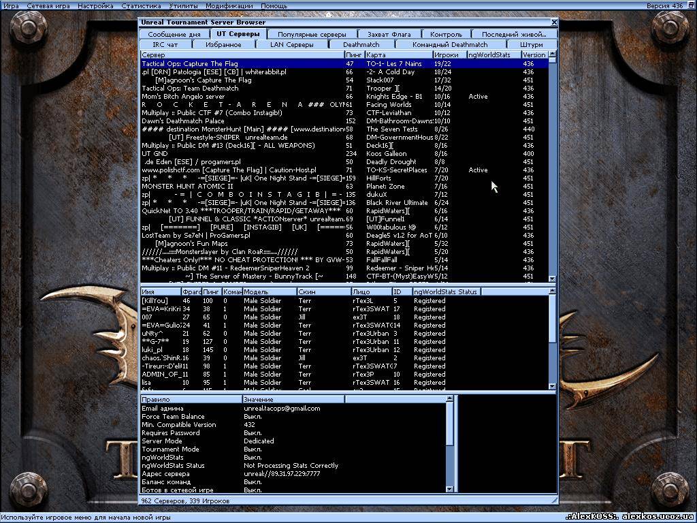Select the MONSTER HUNT ATOMIC II server
Screen dimensions: 697x523
pos(344,187)
